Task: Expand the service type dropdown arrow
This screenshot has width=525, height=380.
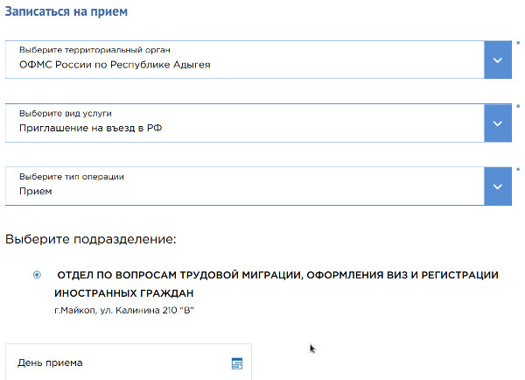Action: [x=498, y=123]
